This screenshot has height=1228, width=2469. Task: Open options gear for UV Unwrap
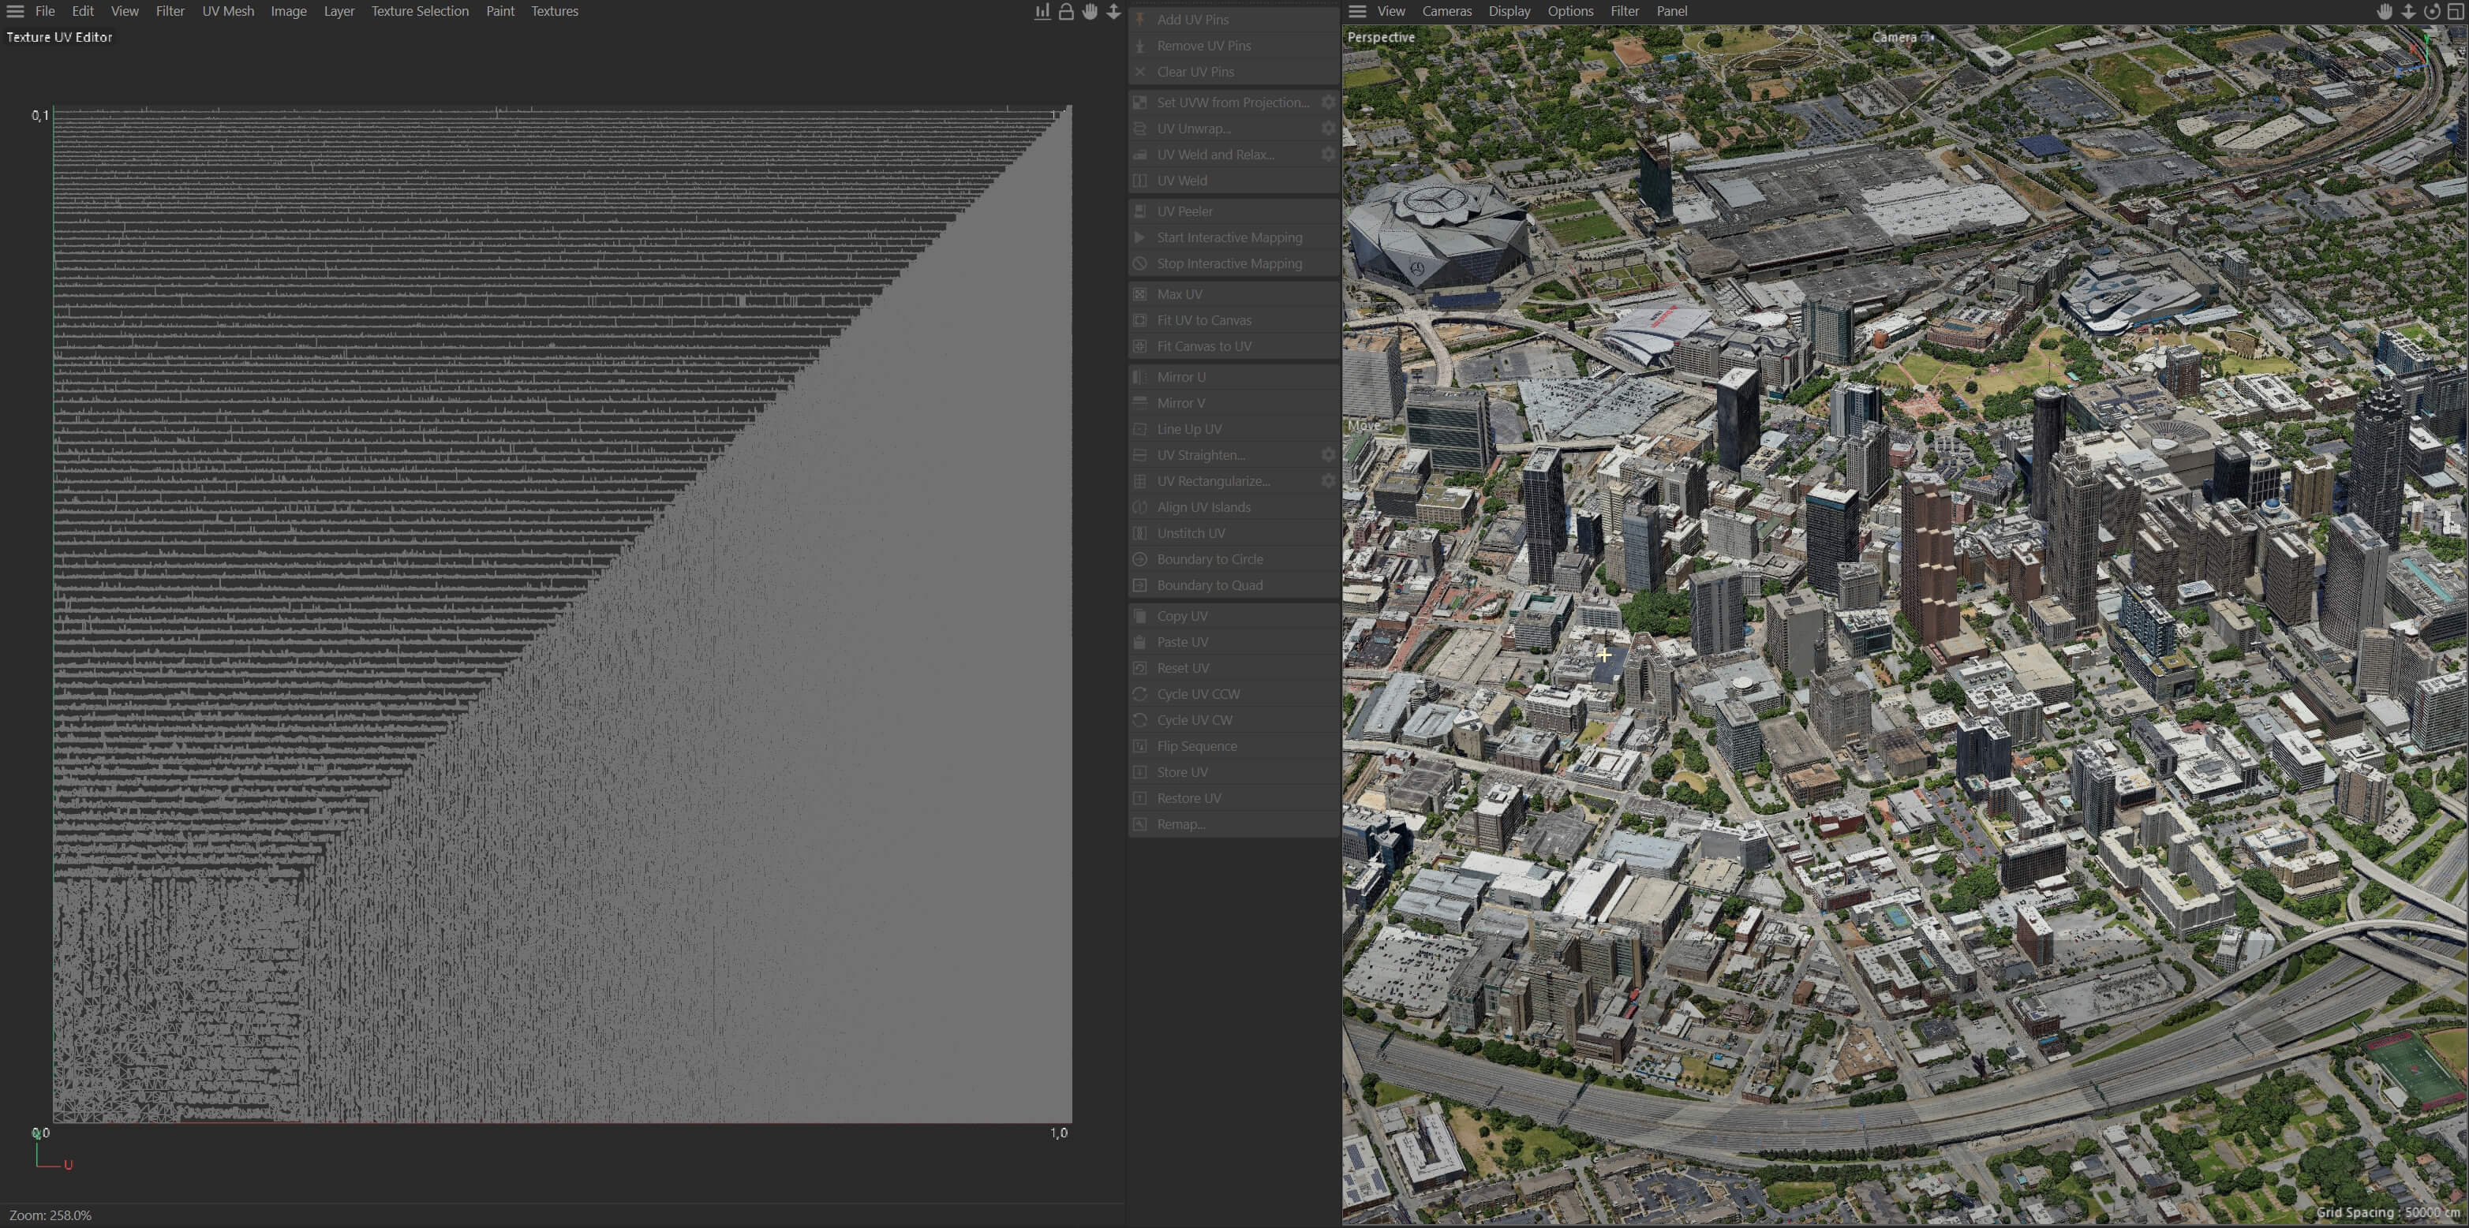pos(1329,129)
